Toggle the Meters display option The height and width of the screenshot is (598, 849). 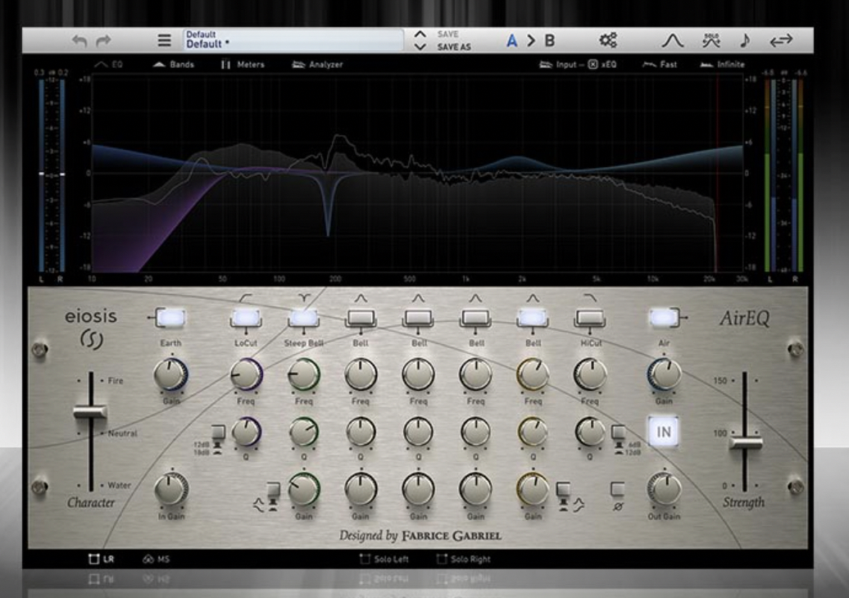coord(243,65)
